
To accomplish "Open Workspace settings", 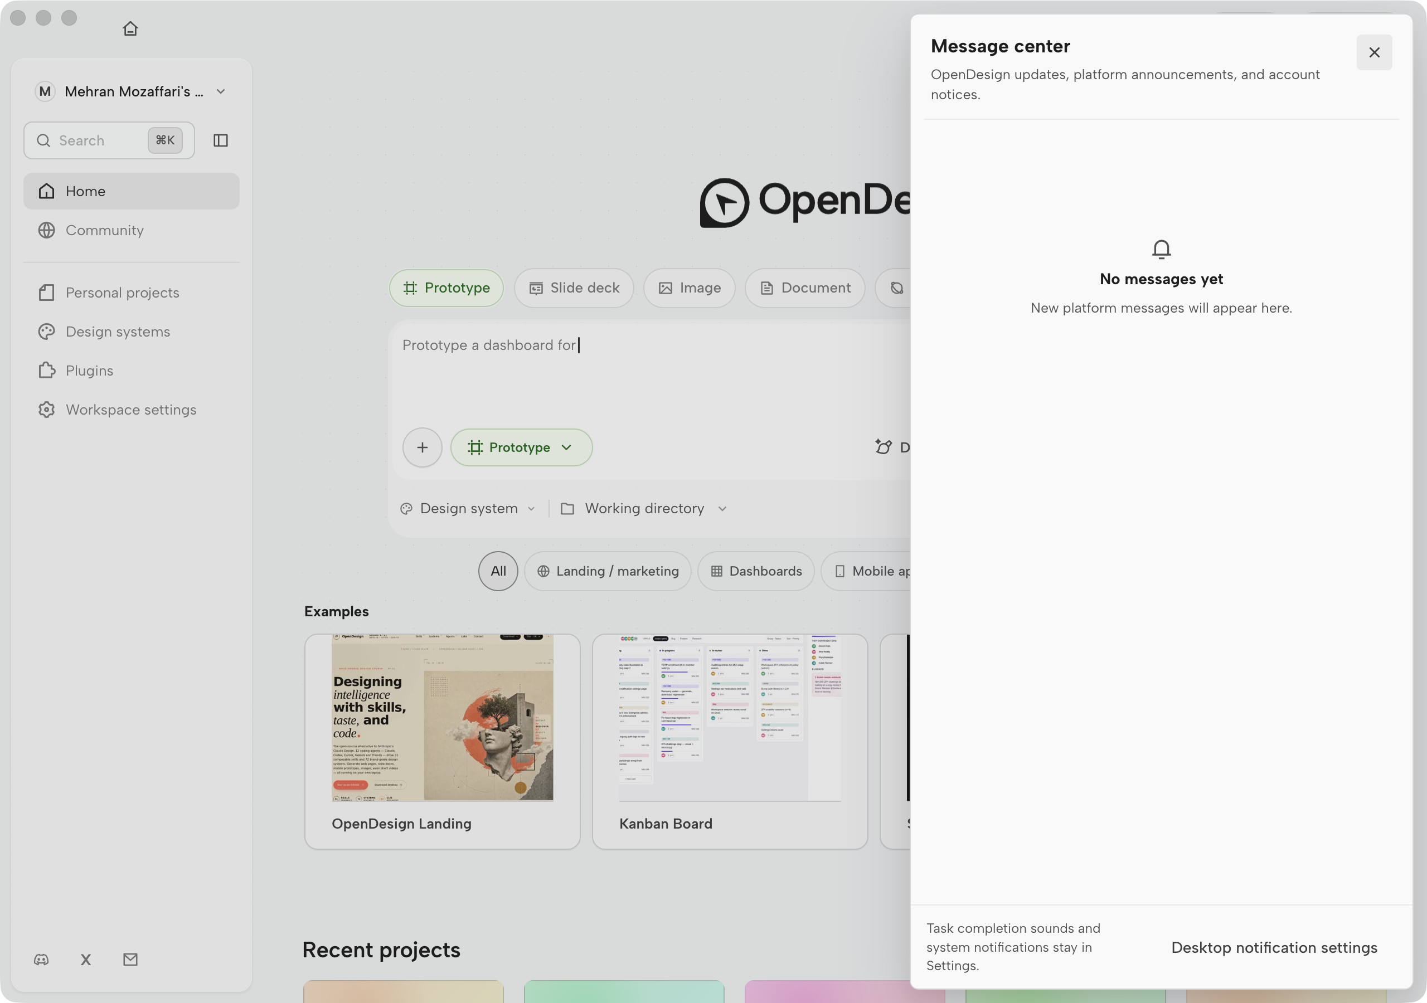I will 131,410.
